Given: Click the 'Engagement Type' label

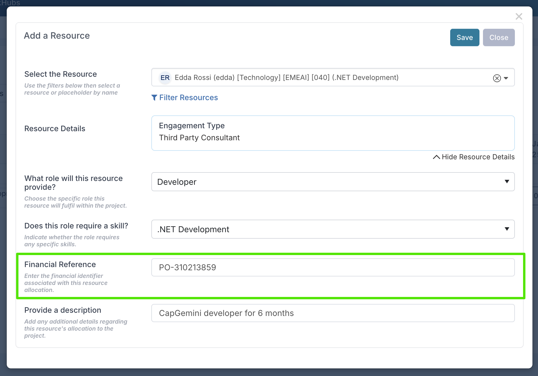Looking at the screenshot, I should (192, 126).
